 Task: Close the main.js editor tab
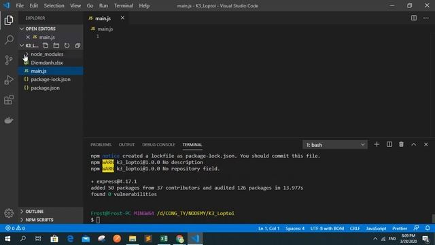[122, 18]
